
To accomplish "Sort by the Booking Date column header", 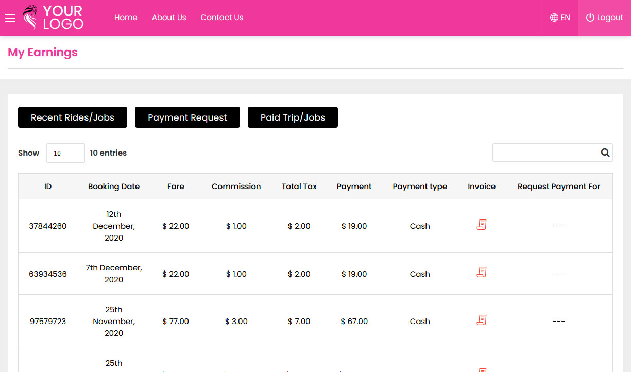I will 114,187.
